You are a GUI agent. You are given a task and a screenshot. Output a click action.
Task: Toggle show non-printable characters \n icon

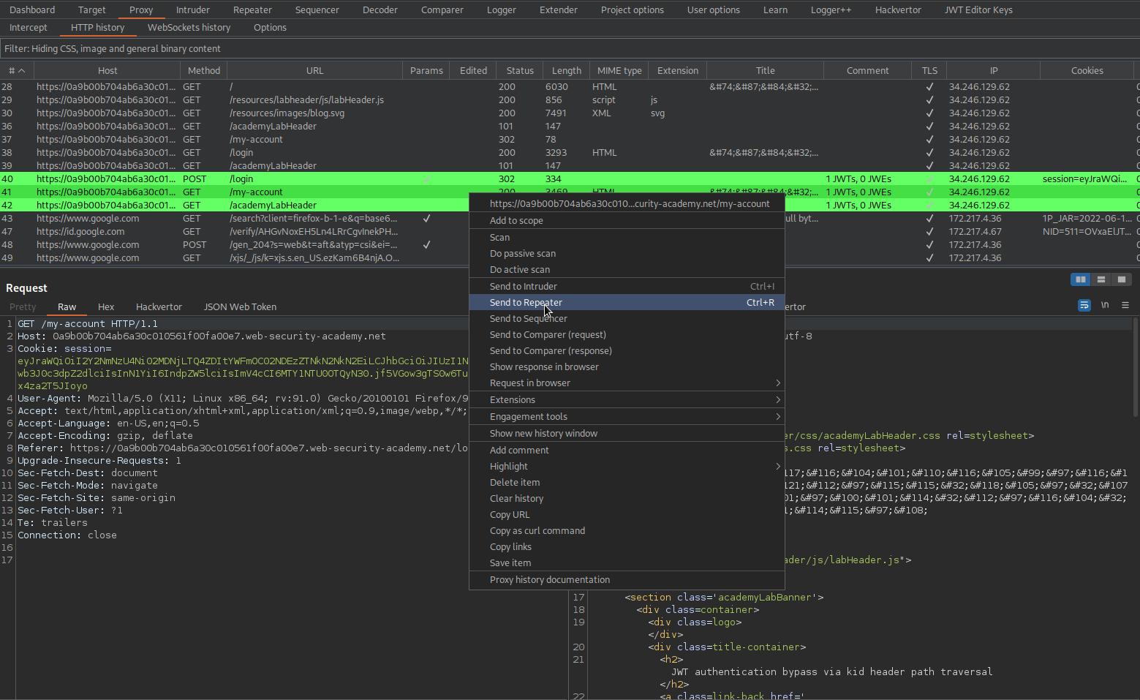coord(1105,305)
